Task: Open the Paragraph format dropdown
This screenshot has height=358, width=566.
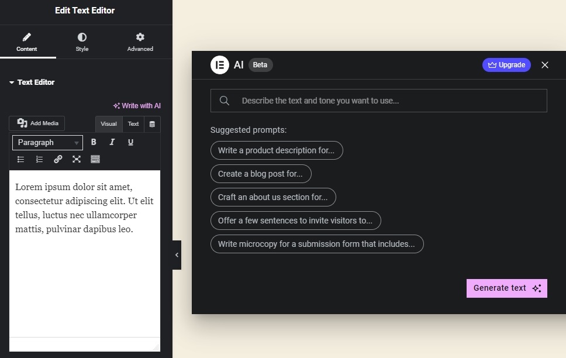Action: [x=47, y=143]
